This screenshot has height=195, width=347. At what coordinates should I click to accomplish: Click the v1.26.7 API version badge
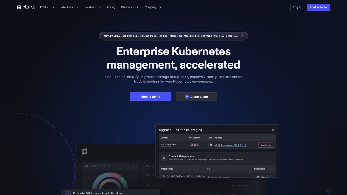[x=195, y=145]
